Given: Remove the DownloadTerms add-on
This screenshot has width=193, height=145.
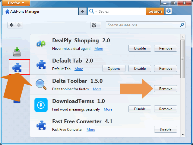Looking at the screenshot, I should [x=166, y=109].
